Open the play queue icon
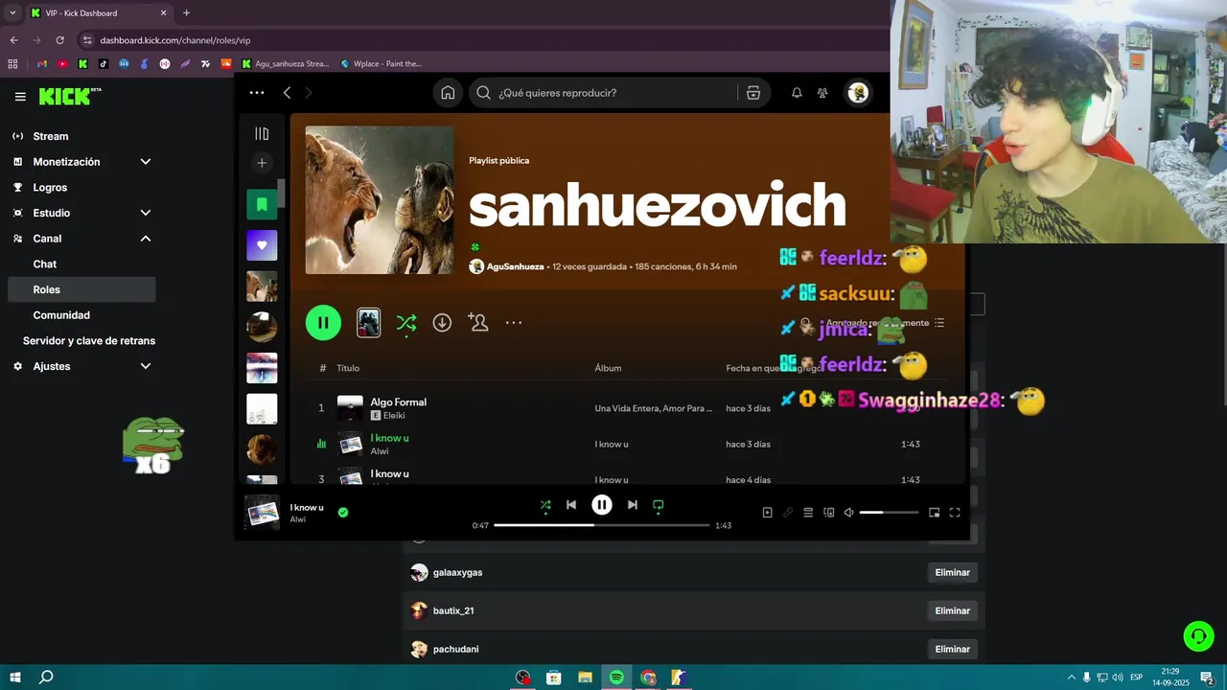The image size is (1227, 690). 808,513
